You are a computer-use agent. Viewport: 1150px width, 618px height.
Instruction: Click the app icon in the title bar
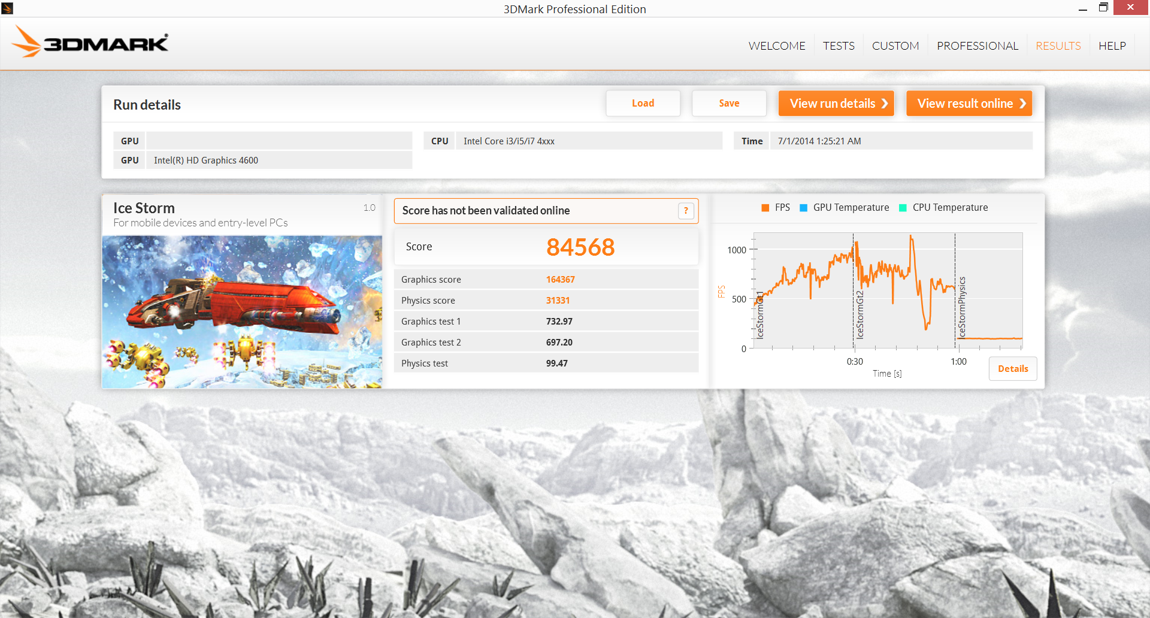pos(7,8)
